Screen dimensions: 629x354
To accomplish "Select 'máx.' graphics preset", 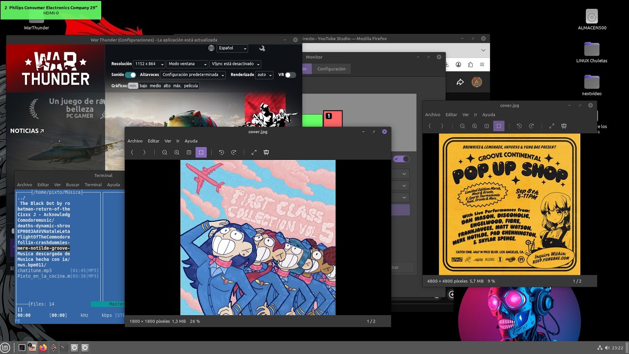I will (177, 86).
